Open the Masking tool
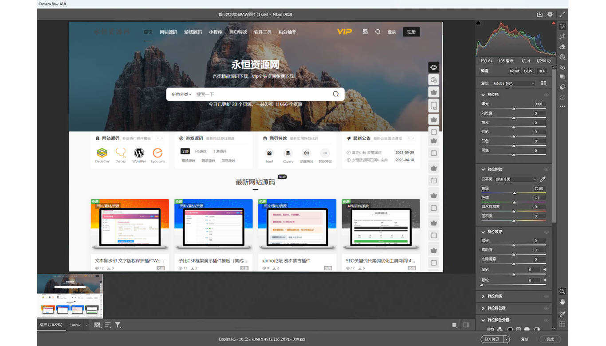The width and height of the screenshot is (606, 346). [x=562, y=57]
